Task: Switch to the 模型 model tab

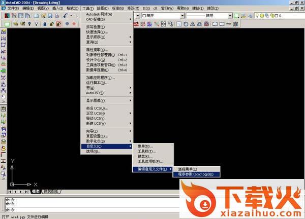Action: (36, 191)
